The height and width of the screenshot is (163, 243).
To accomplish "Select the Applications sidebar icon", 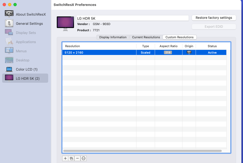I will pos(9,41).
